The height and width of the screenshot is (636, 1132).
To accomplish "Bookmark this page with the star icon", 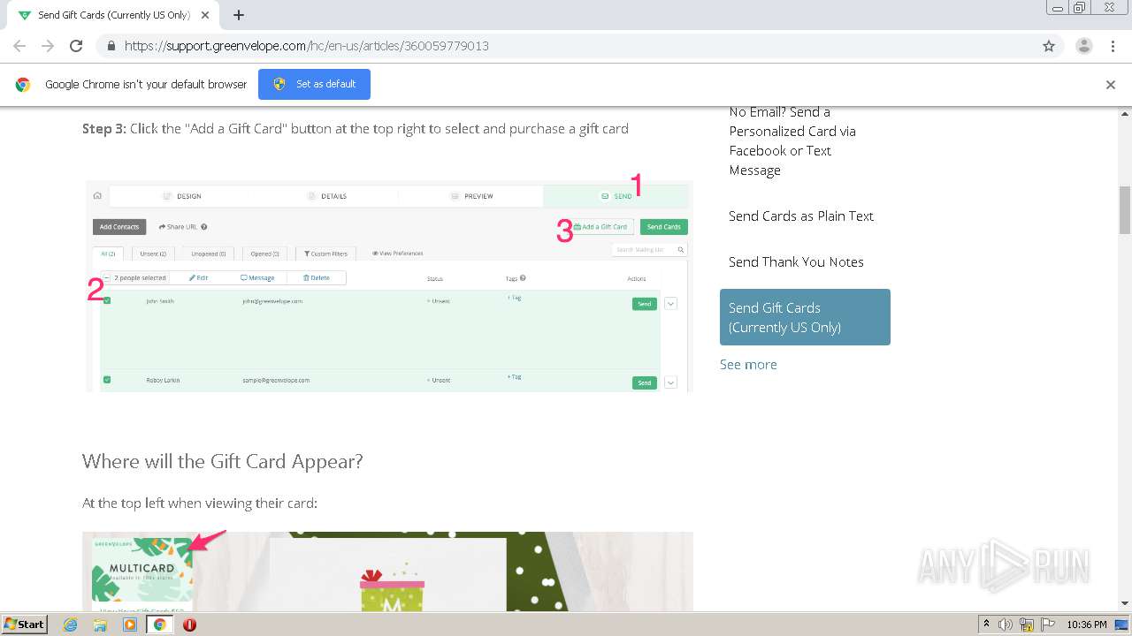I will pyautogui.click(x=1049, y=46).
